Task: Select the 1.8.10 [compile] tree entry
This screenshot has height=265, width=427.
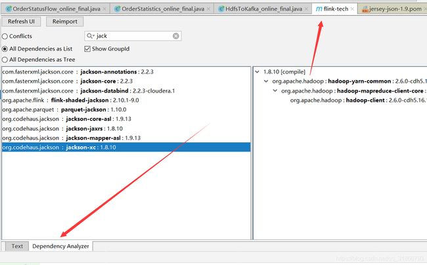Action: 284,71
